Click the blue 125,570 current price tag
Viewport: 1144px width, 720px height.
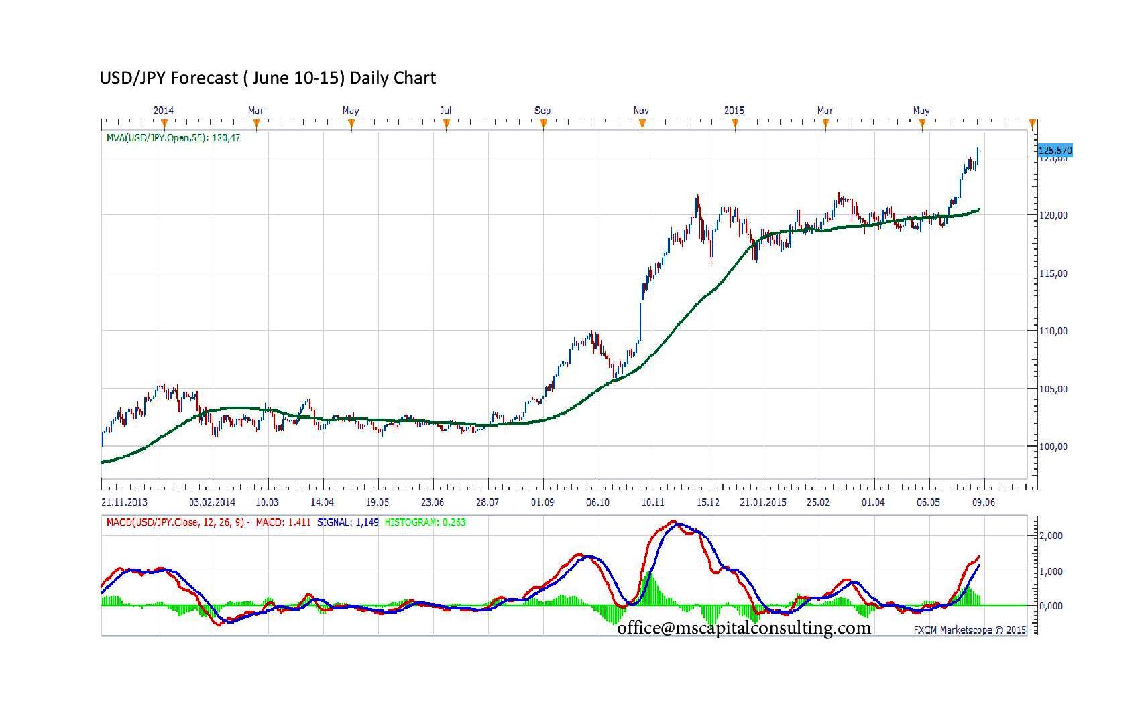pos(1055,151)
